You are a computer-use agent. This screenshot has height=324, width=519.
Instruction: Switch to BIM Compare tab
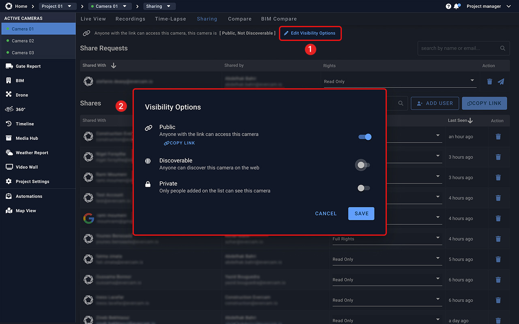279,19
